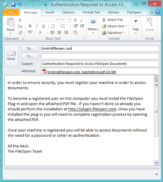The height and width of the screenshot is (182, 163).
Task: Click the Zoom magnifier button
Action: (x=149, y=24)
